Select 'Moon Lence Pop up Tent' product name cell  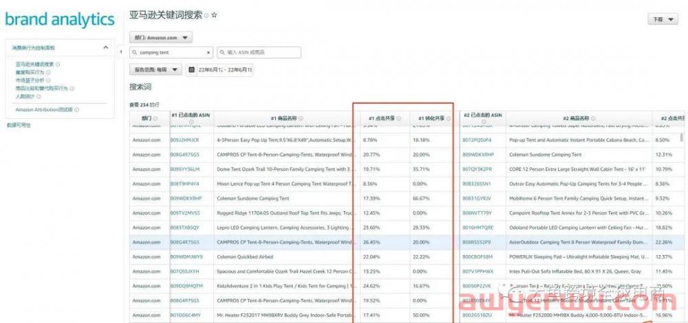pyautogui.click(x=287, y=184)
